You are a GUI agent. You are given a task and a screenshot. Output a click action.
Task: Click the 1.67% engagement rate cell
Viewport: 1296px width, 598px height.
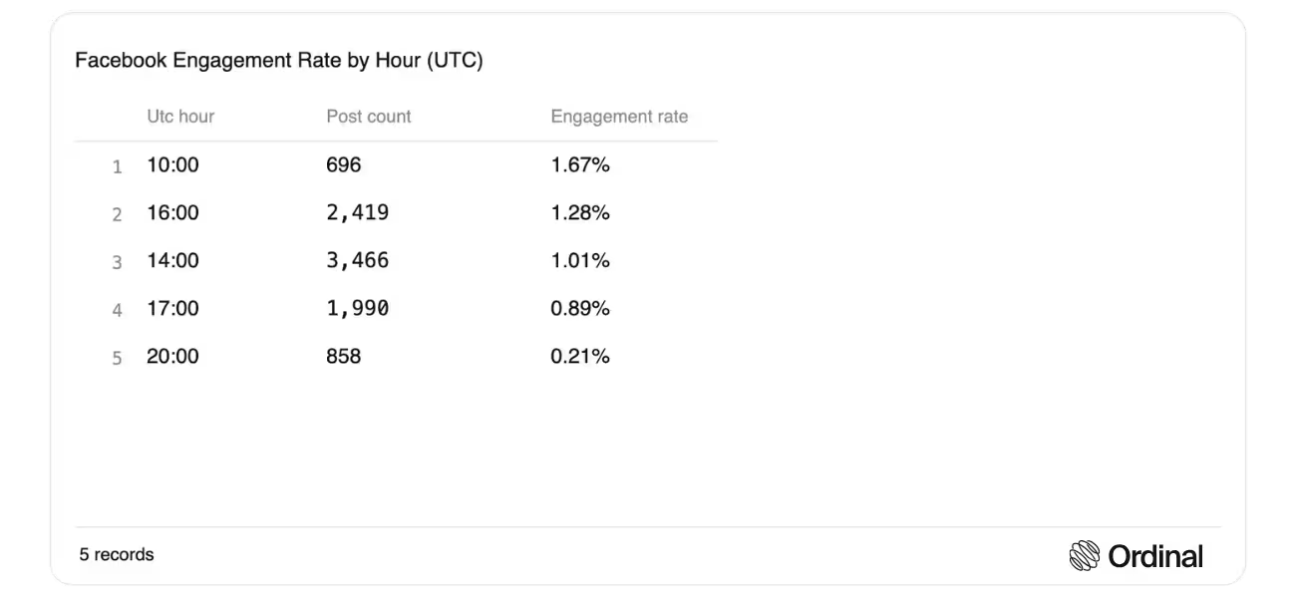[580, 165]
